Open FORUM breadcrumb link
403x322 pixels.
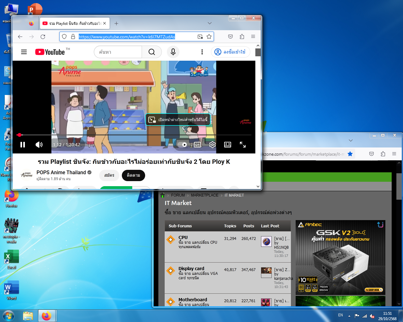pyautogui.click(x=178, y=195)
